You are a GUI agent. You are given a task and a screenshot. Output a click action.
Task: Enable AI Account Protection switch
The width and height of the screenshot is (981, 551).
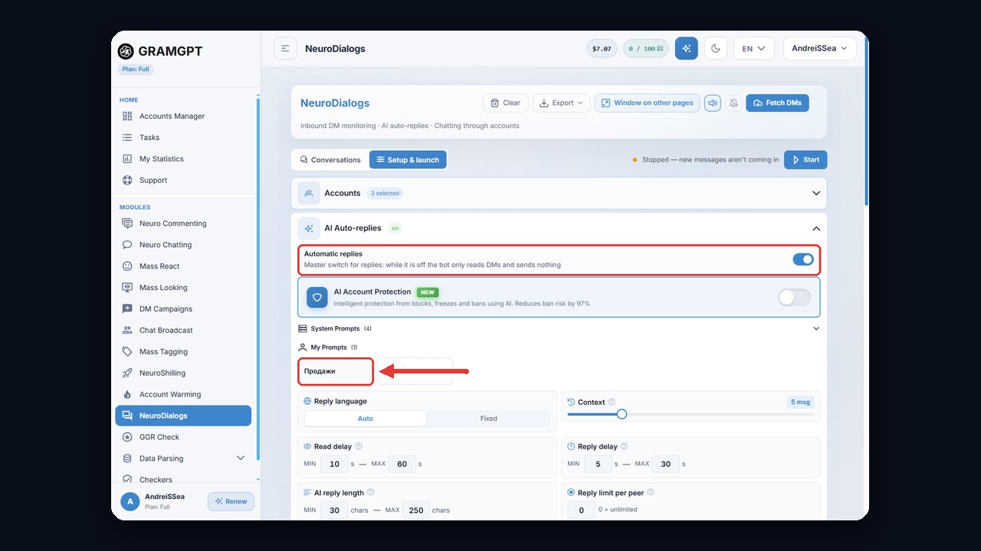(794, 297)
